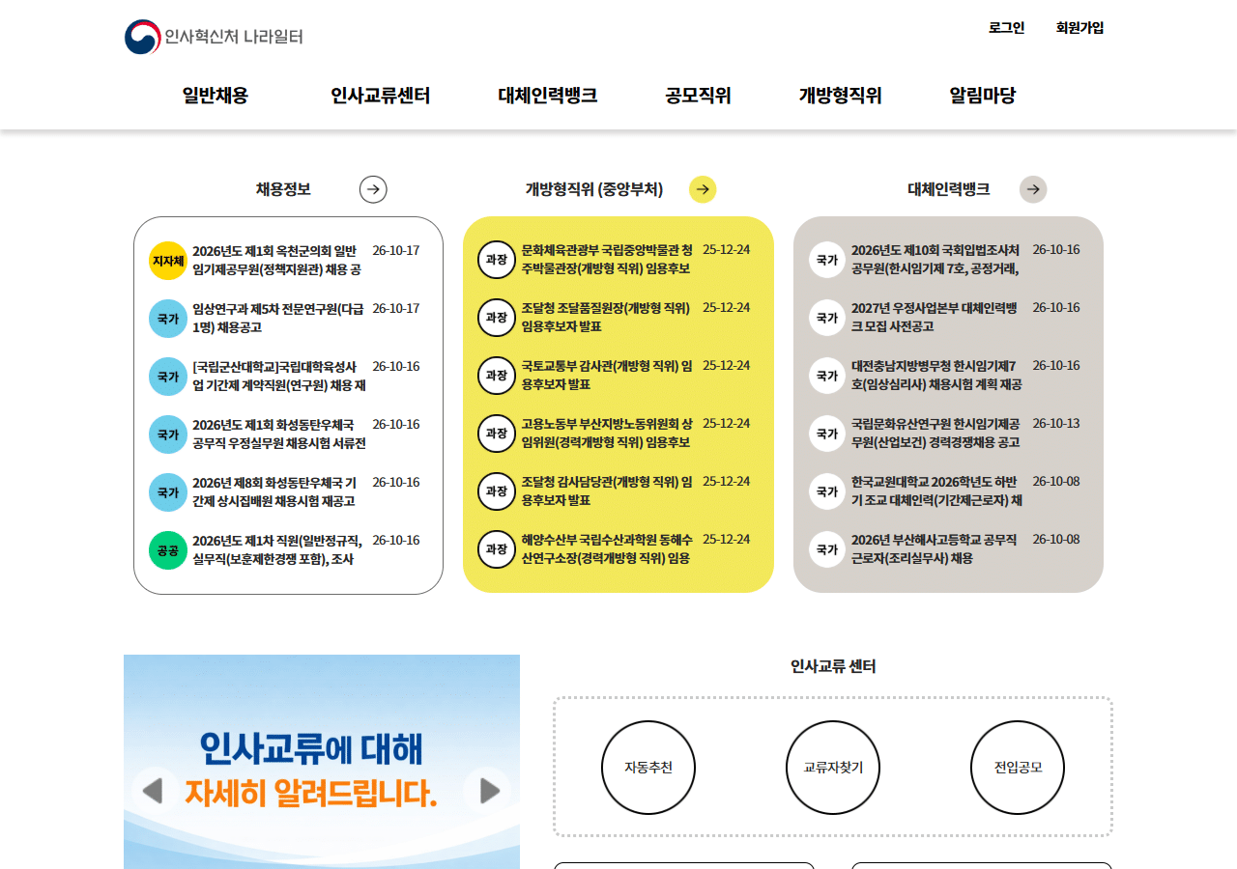This screenshot has width=1237, height=869.
Task: Click 공공 badge next to 제1차 직원 posting
Action: (168, 550)
